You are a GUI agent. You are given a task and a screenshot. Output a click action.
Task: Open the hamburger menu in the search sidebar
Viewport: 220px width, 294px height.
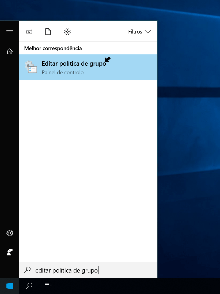pos(10,32)
